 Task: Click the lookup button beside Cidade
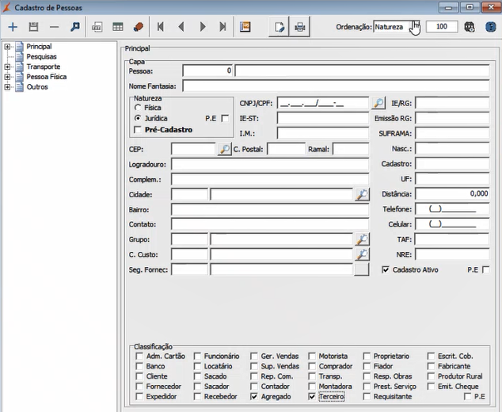pyautogui.click(x=362, y=194)
